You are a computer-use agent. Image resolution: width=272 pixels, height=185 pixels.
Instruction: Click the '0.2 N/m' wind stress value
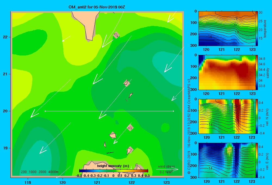166,172
